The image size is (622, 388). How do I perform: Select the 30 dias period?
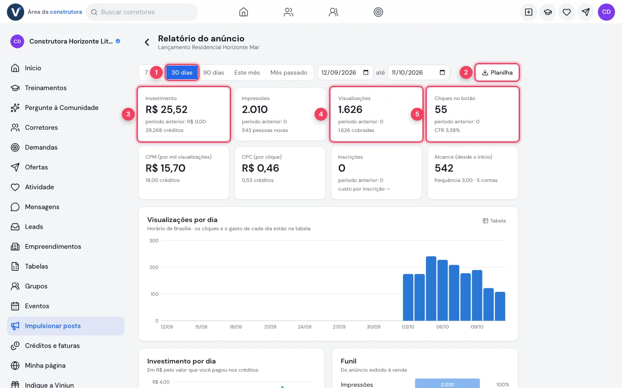pos(182,72)
